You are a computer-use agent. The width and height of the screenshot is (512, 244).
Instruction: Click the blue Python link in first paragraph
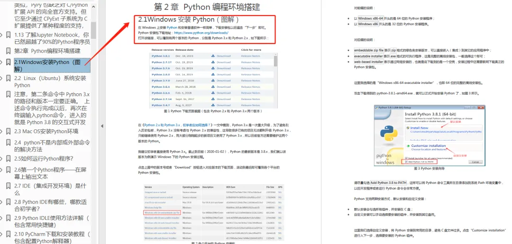pyautogui.click(x=172, y=28)
